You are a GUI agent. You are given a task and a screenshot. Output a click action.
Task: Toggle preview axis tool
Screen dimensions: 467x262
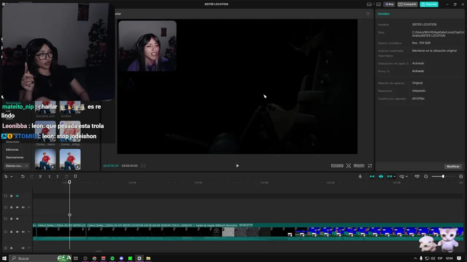point(402,176)
